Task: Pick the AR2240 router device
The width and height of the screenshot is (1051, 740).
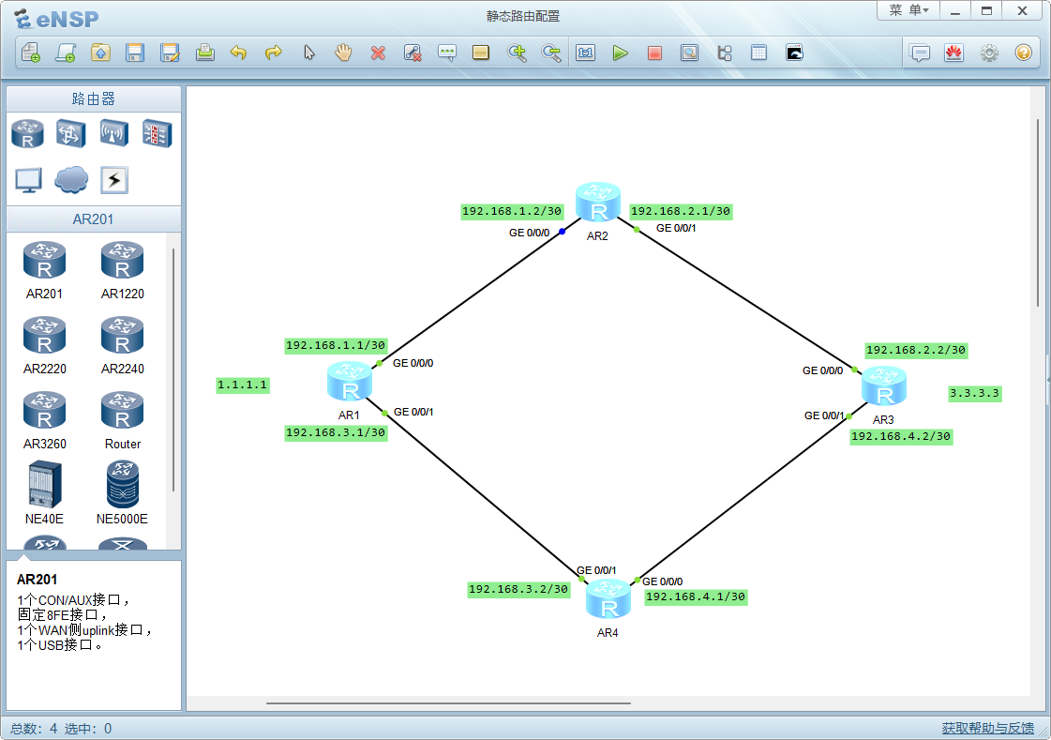Action: (122, 345)
